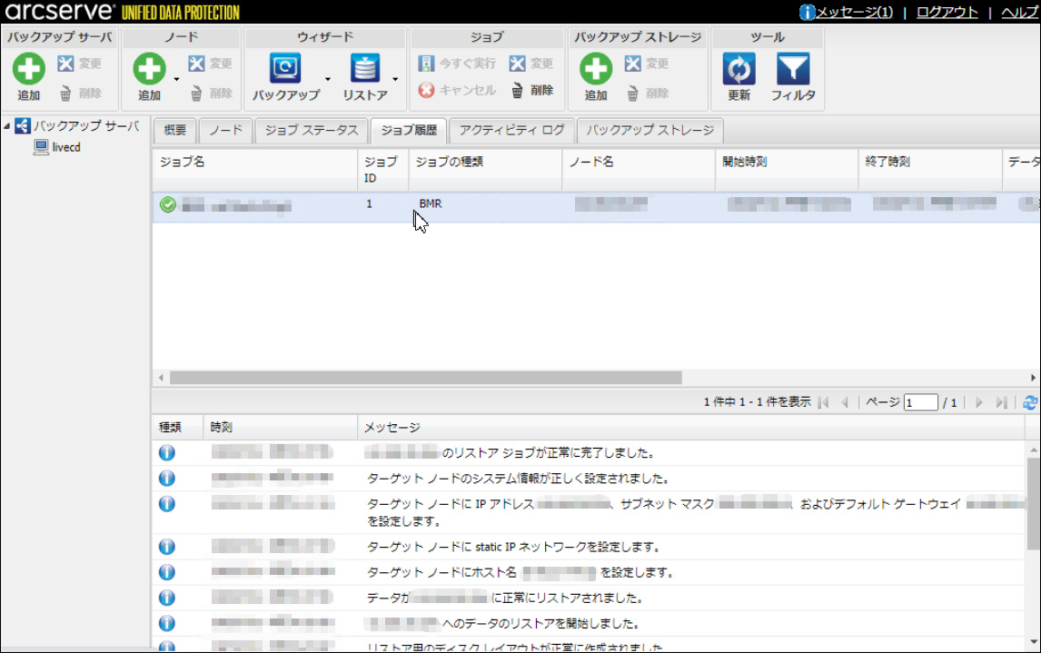
Task: Open the 概要 overview tab
Action: click(x=174, y=130)
